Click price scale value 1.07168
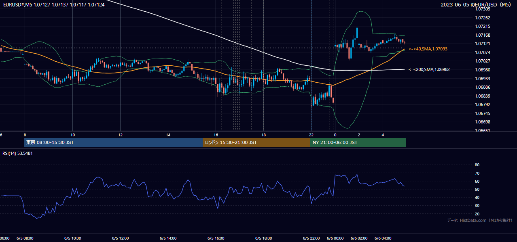Viewport: 517px width, 242px height. [x=482, y=35]
